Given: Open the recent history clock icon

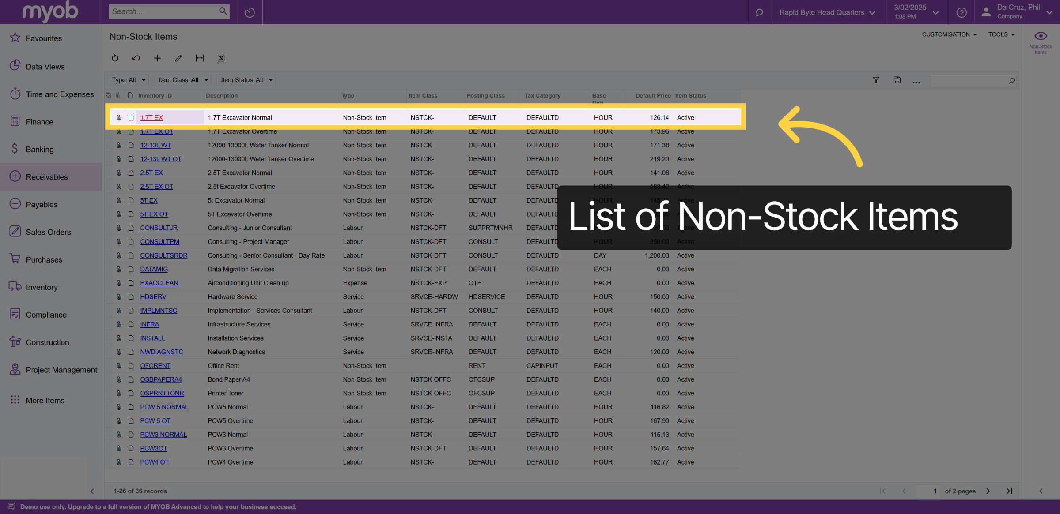Looking at the screenshot, I should point(250,12).
